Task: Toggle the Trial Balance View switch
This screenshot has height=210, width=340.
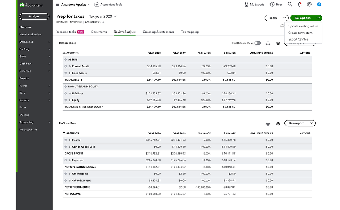Action: click(257, 43)
